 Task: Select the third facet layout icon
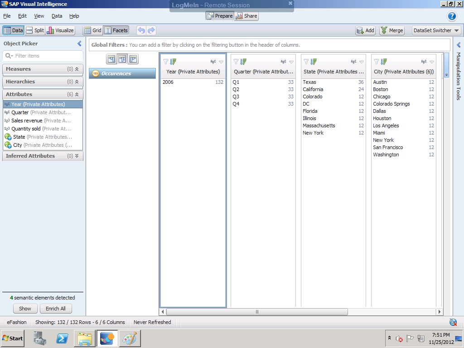(x=133, y=59)
